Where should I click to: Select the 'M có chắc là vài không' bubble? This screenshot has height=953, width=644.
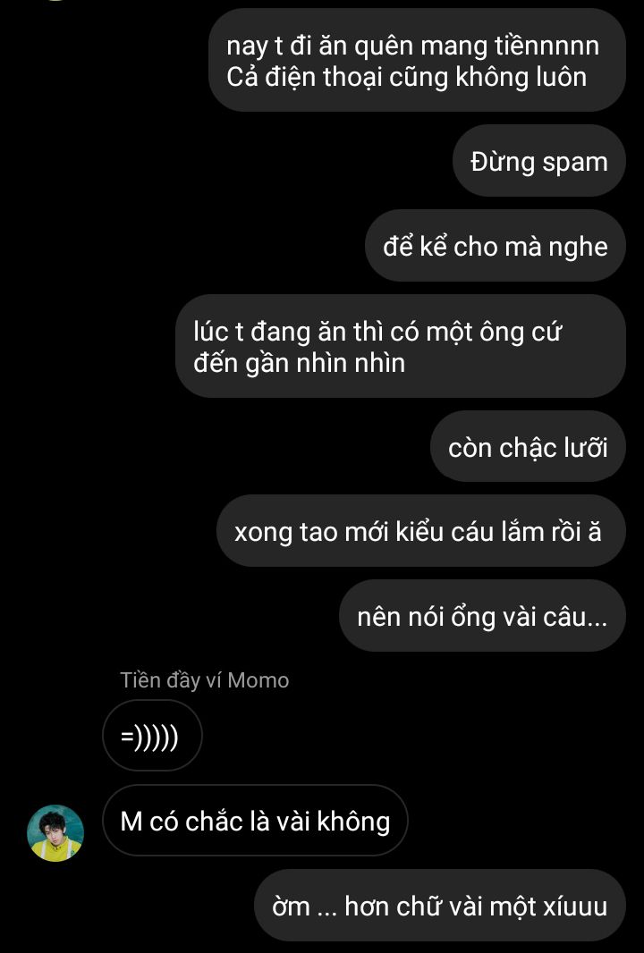(x=256, y=821)
